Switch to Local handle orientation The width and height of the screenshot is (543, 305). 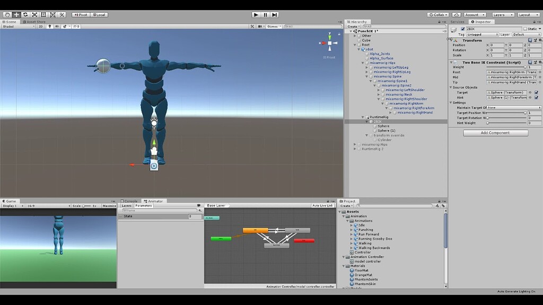click(100, 15)
